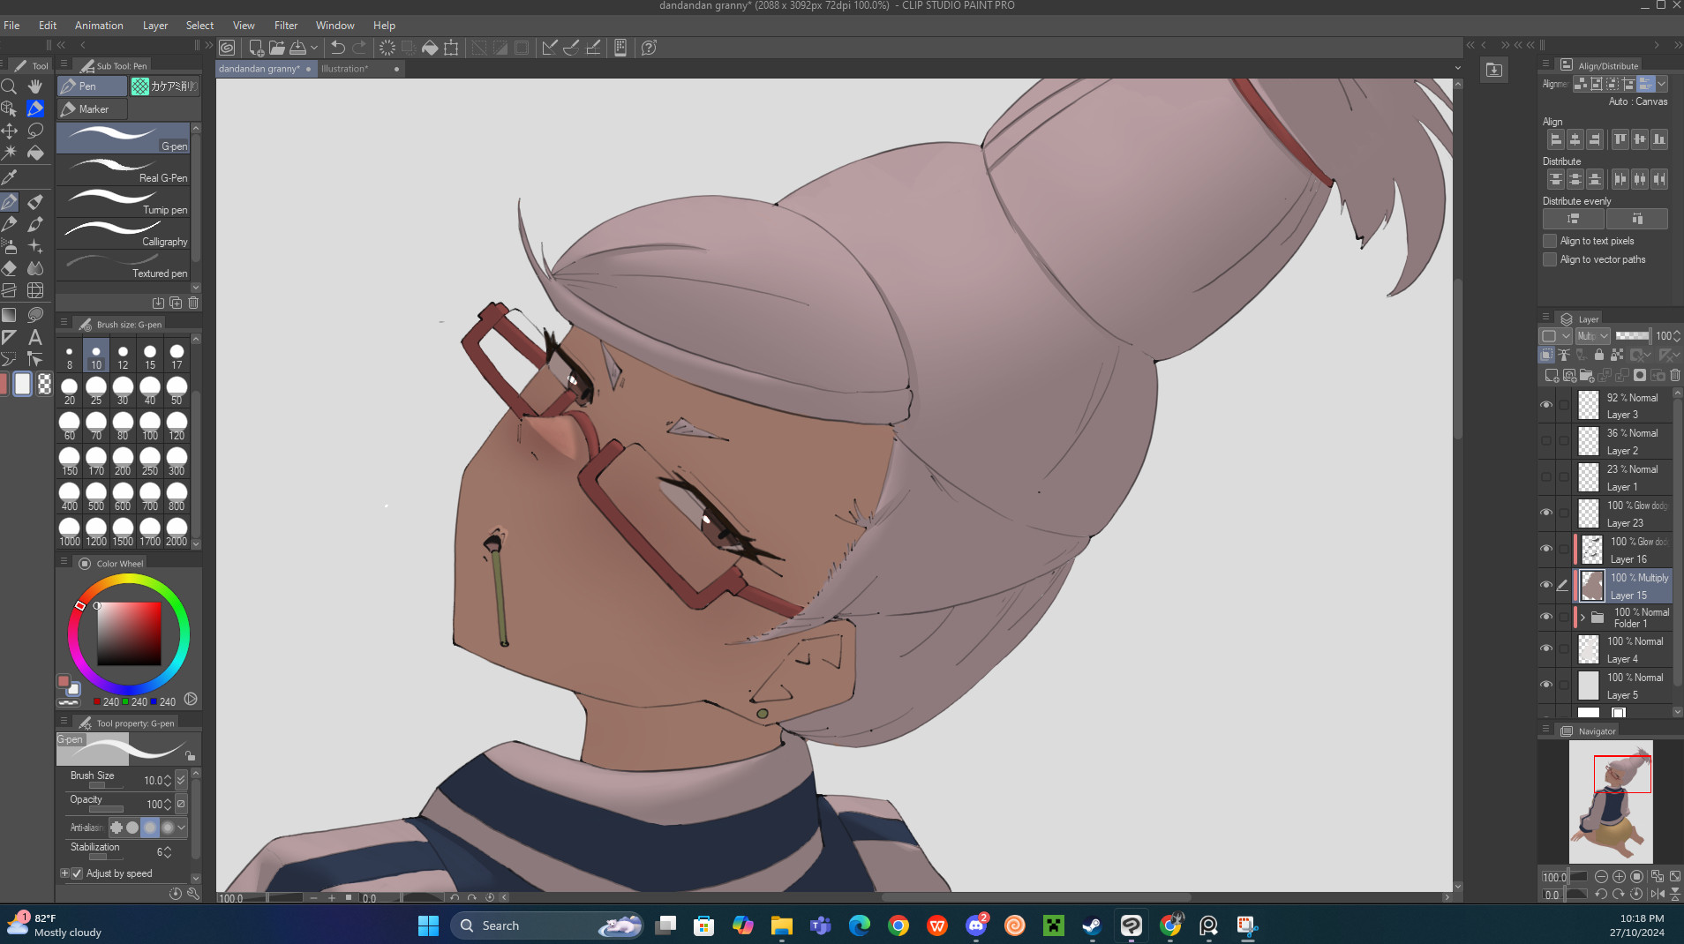The image size is (1684, 944).
Task: Open the Layer menu
Action: point(155,26)
